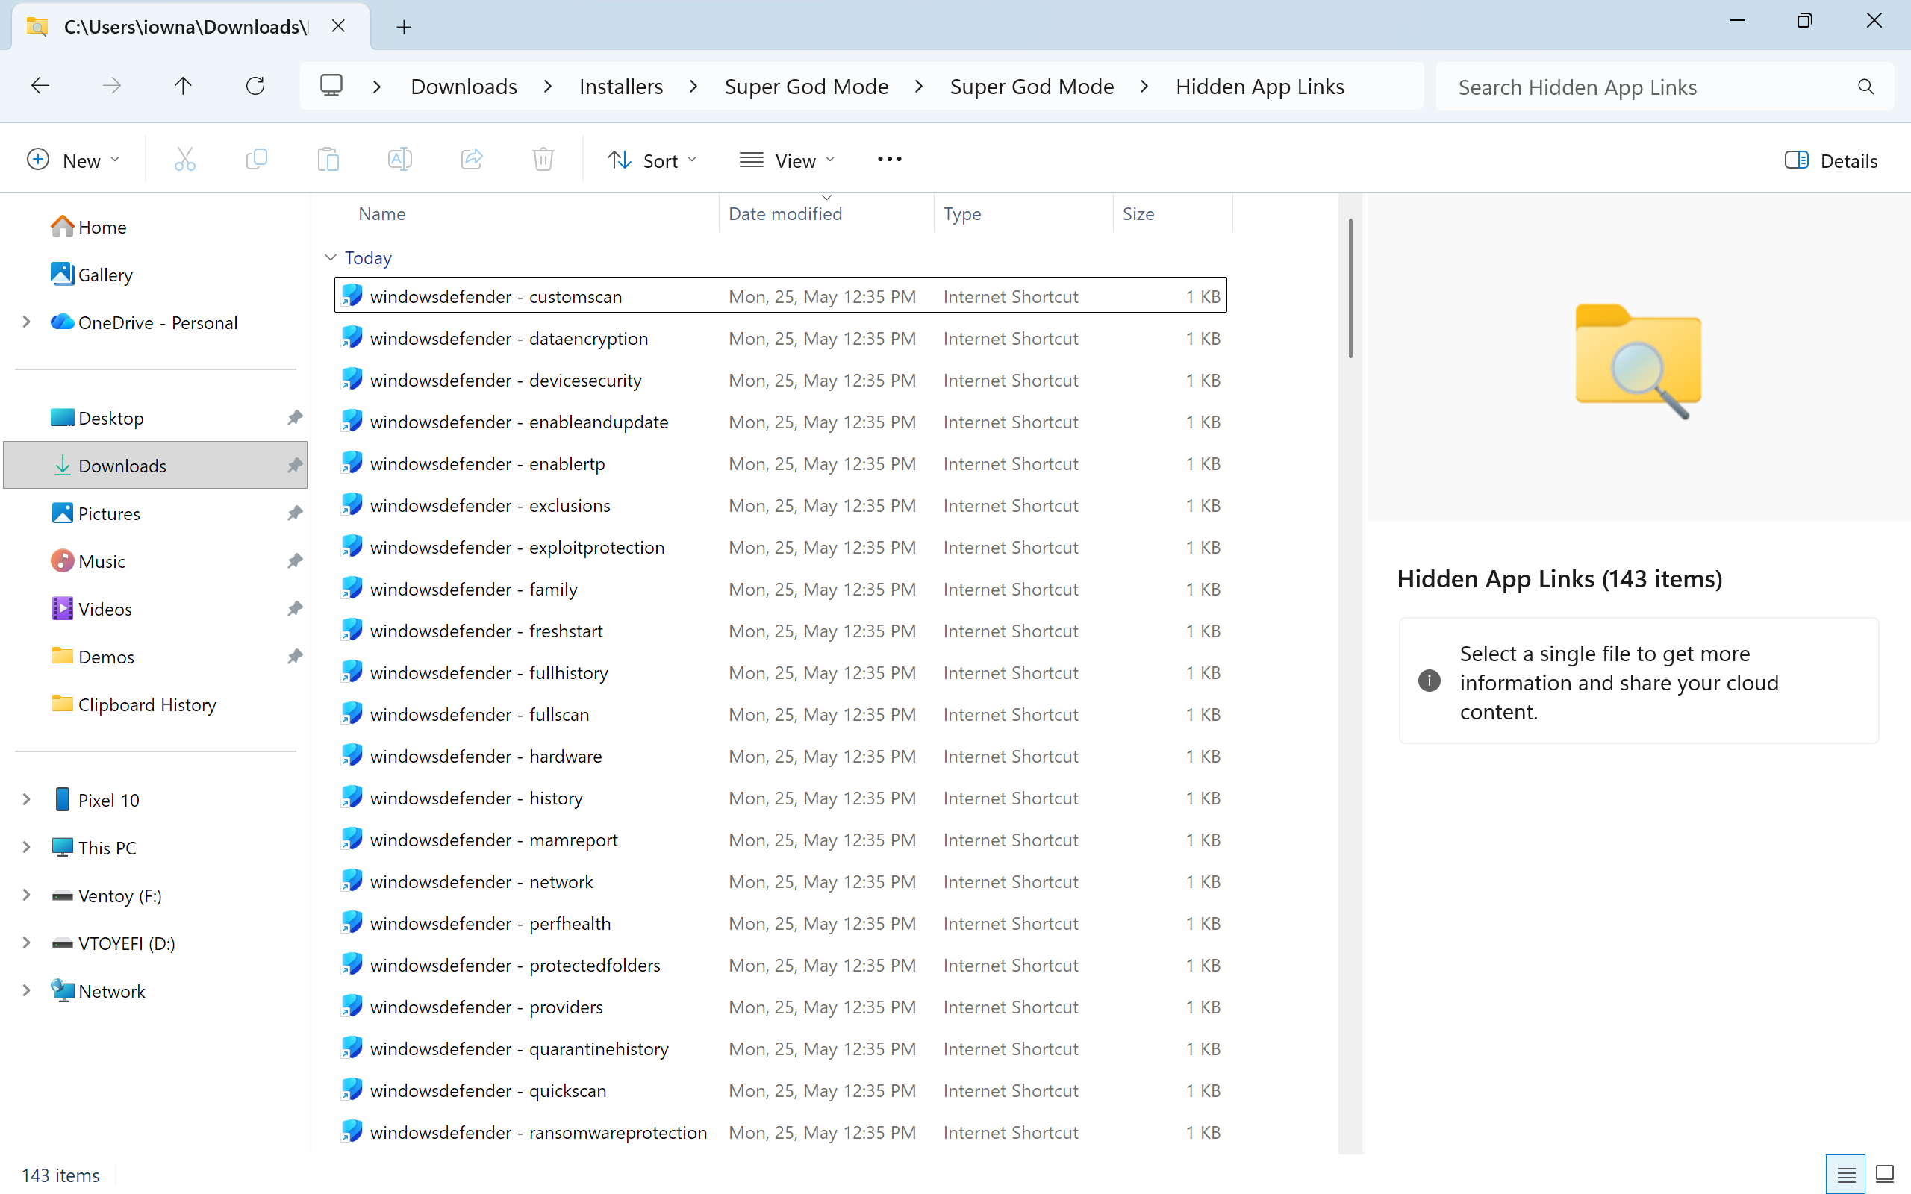Select windowsdefender - network shortcut
Viewport: 1911px width, 1194px height.
coord(780,881)
